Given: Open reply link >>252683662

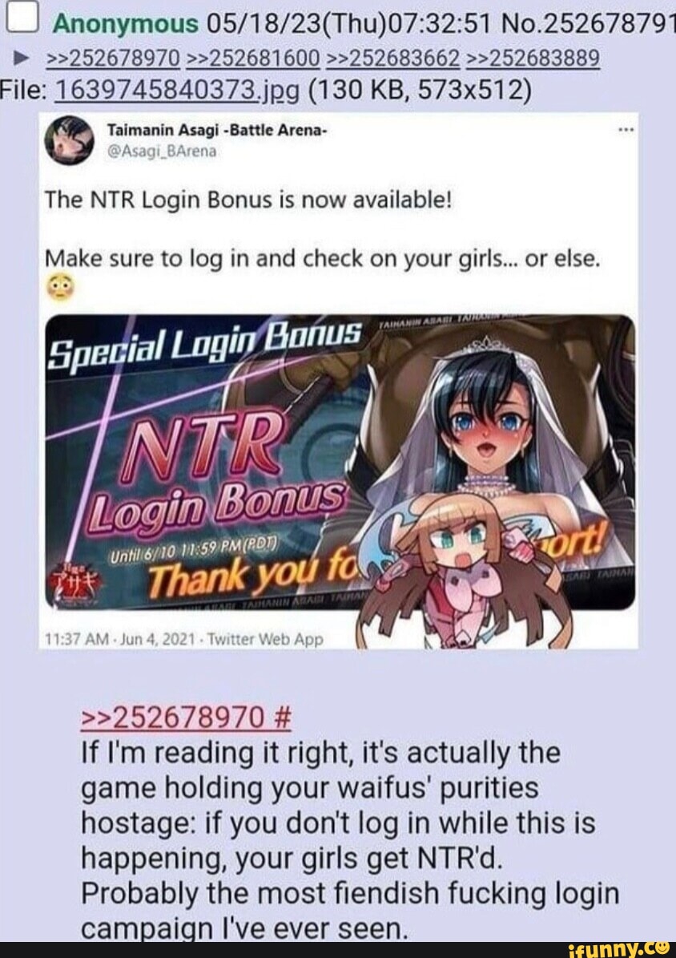Looking at the screenshot, I should (393, 59).
